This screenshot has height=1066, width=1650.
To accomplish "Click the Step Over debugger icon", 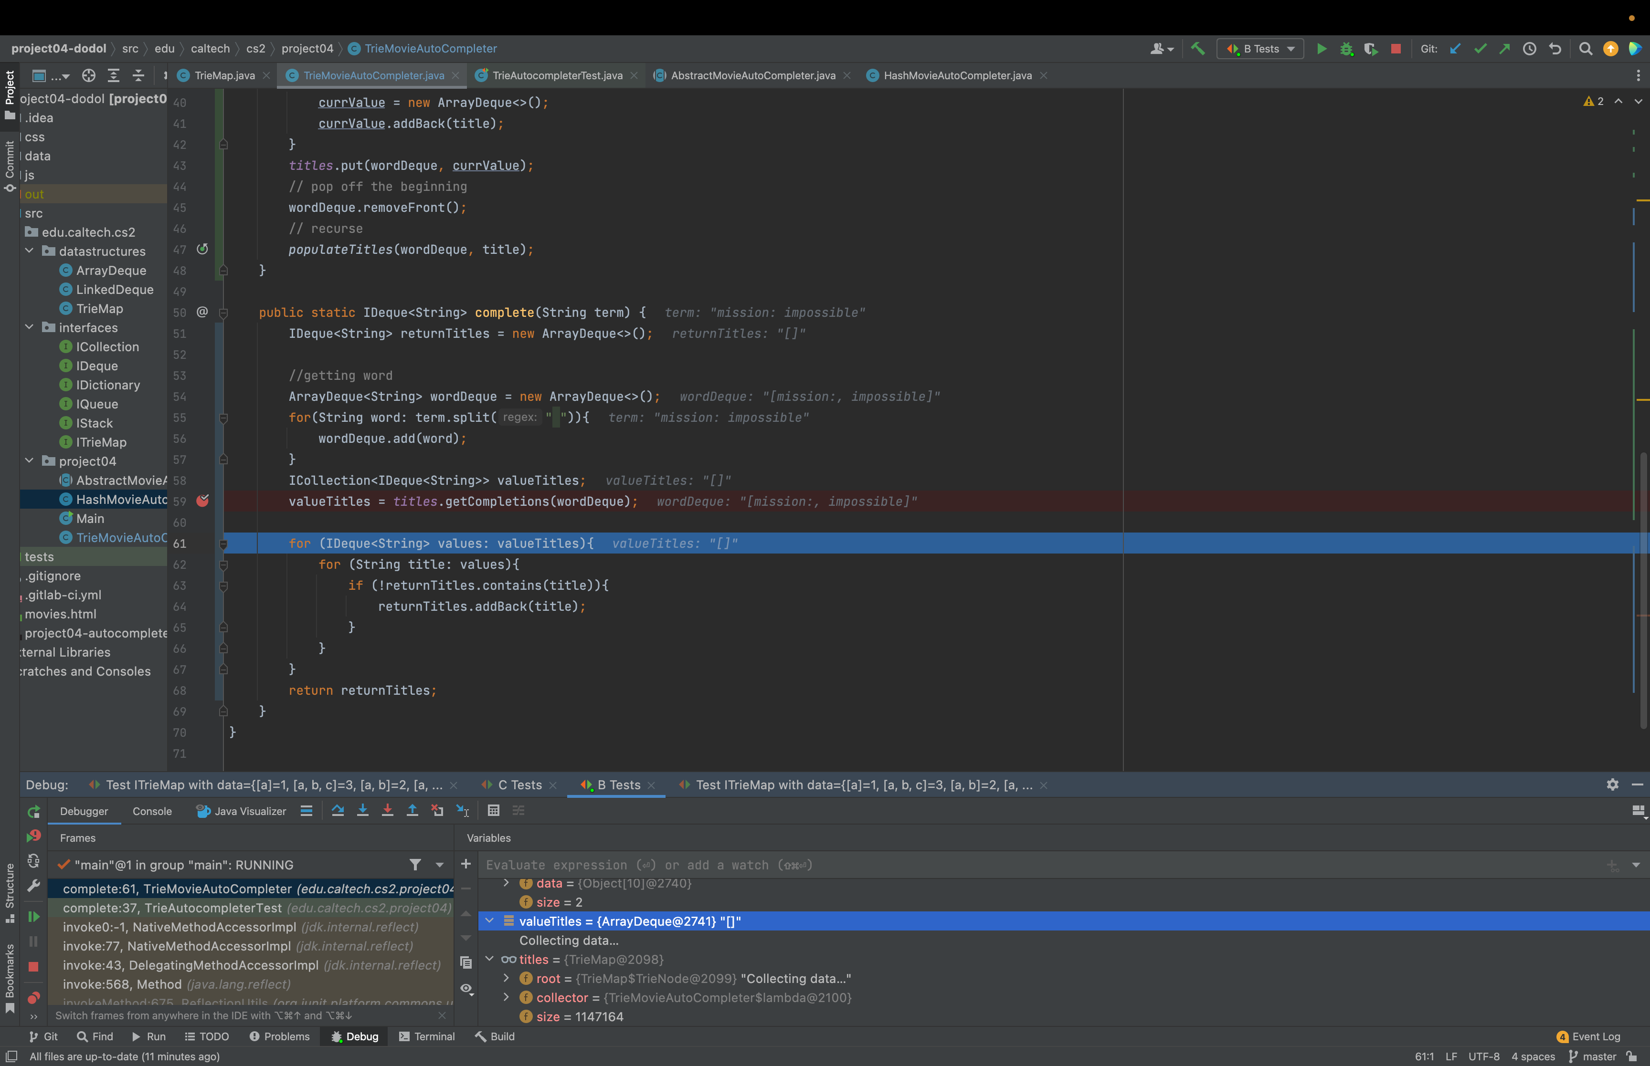I will 337,811.
